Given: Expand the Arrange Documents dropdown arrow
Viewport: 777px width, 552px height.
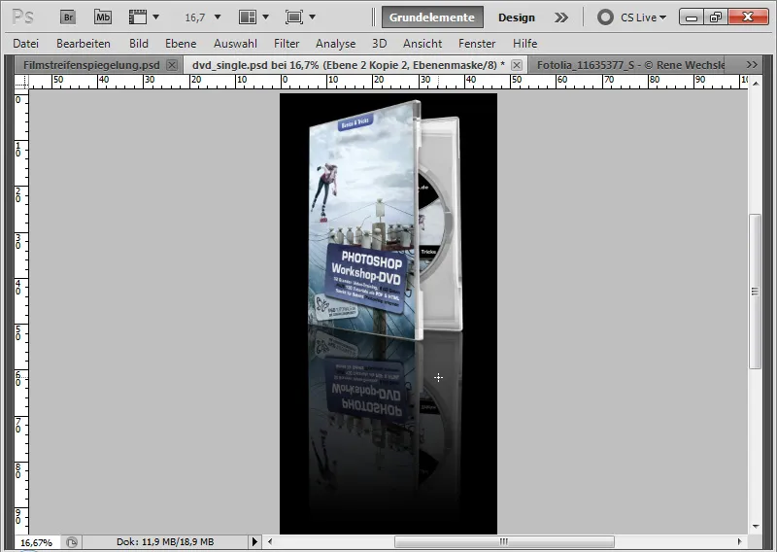Looking at the screenshot, I should [265, 17].
